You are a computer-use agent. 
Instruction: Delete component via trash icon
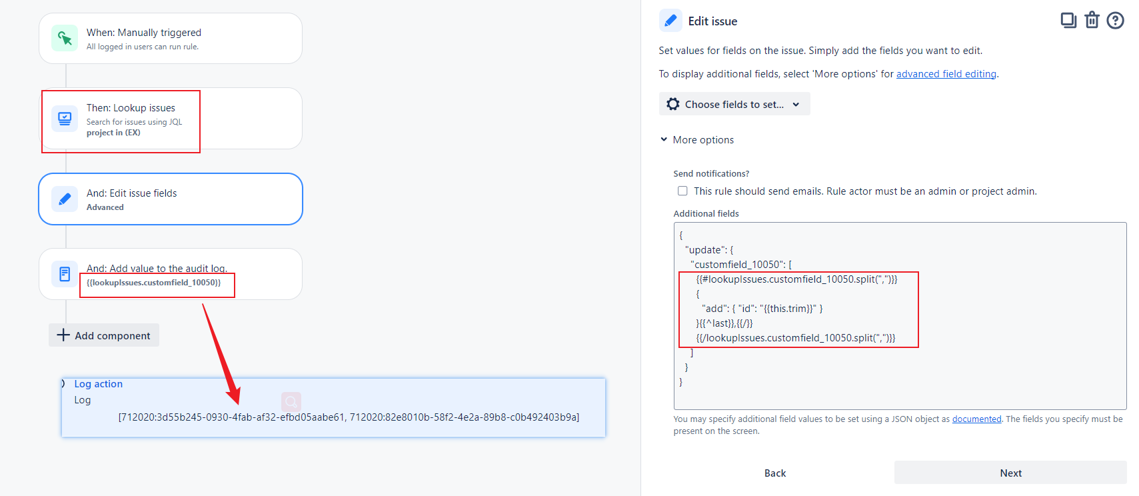pyautogui.click(x=1092, y=21)
